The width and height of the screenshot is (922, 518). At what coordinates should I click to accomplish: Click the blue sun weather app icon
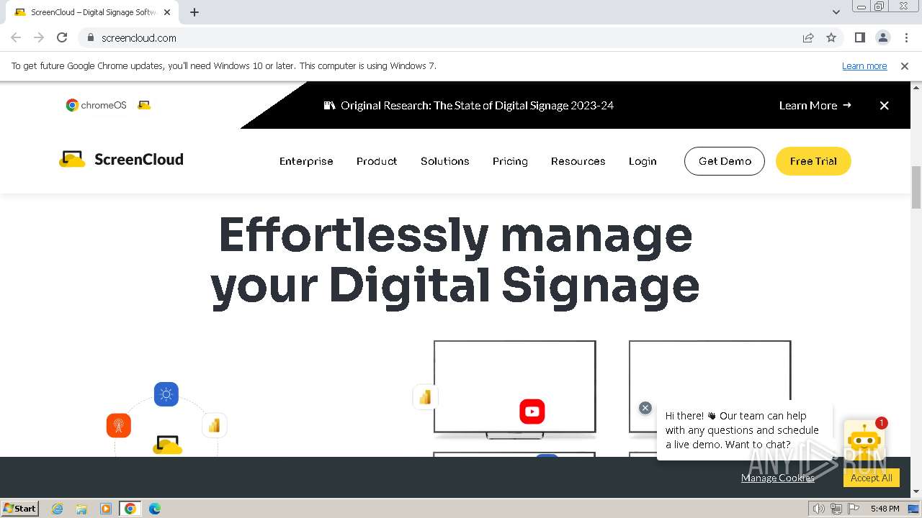[166, 394]
